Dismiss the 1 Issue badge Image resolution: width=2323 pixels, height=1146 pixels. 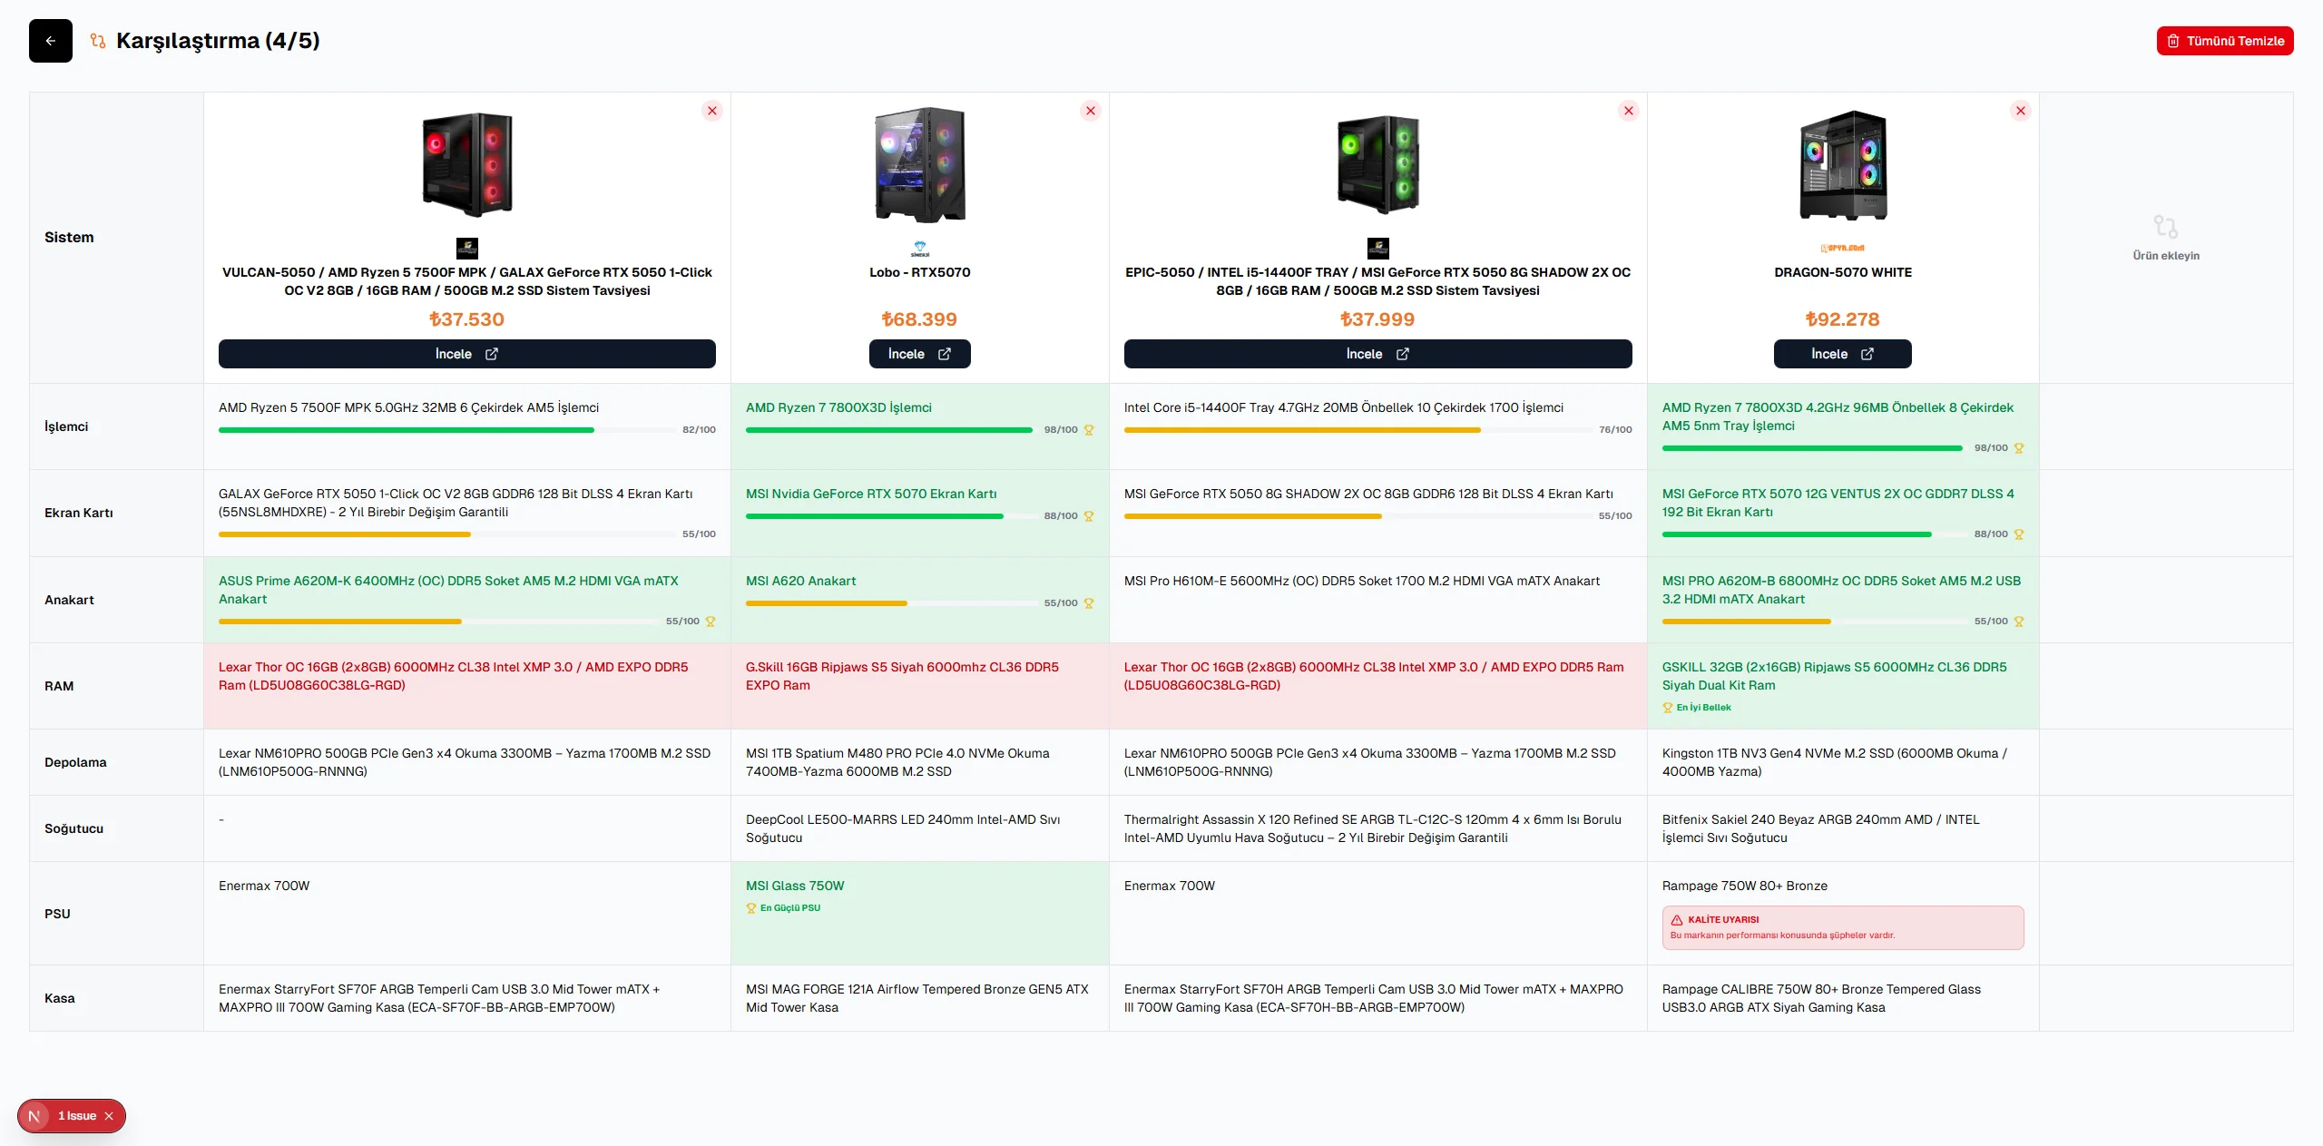109,1116
